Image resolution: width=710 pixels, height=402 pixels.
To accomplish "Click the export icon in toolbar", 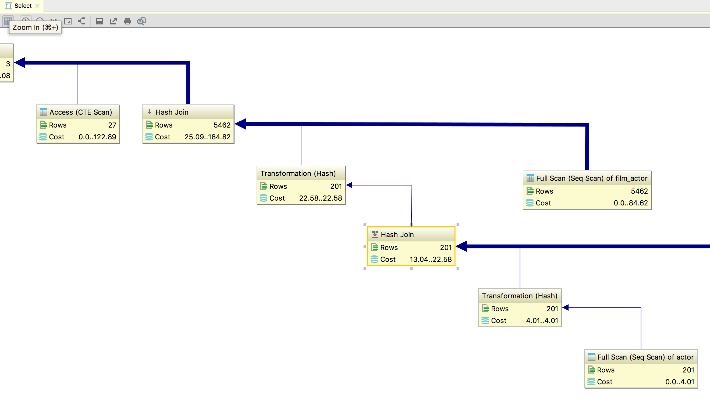I will click(113, 21).
